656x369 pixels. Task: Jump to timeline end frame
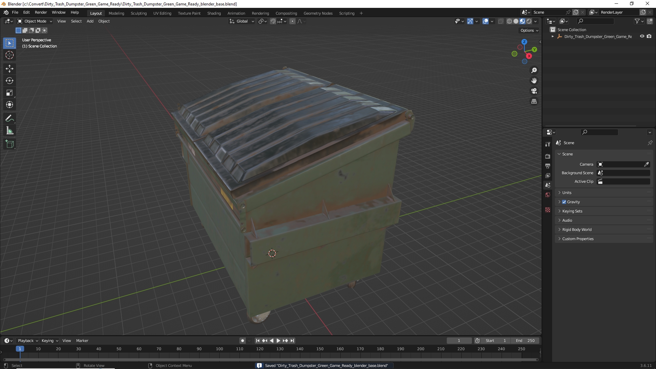[292, 341]
